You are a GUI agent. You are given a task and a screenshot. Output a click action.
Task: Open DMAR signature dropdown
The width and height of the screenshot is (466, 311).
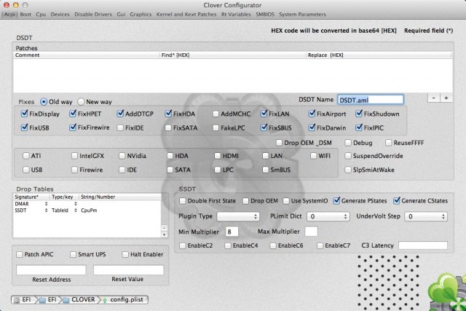[46, 204]
